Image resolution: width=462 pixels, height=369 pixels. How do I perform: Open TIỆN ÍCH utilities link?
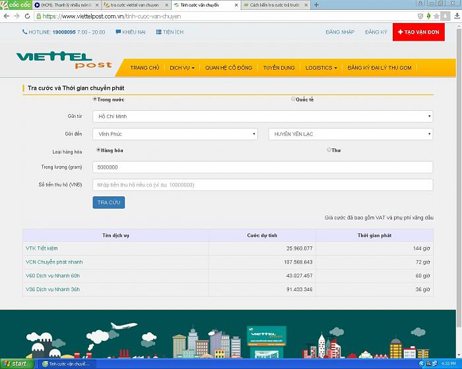[x=170, y=32]
